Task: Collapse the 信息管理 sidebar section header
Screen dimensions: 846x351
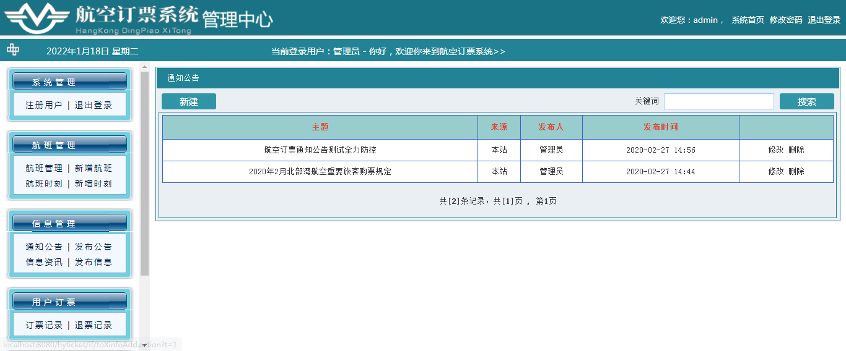Action: tap(69, 224)
